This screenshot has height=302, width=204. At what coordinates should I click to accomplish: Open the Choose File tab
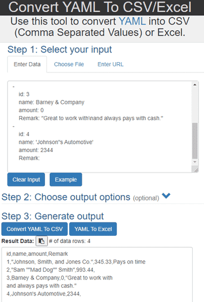coord(69,64)
